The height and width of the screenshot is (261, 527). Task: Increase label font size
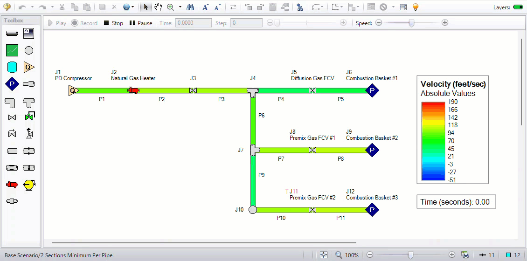point(206,7)
